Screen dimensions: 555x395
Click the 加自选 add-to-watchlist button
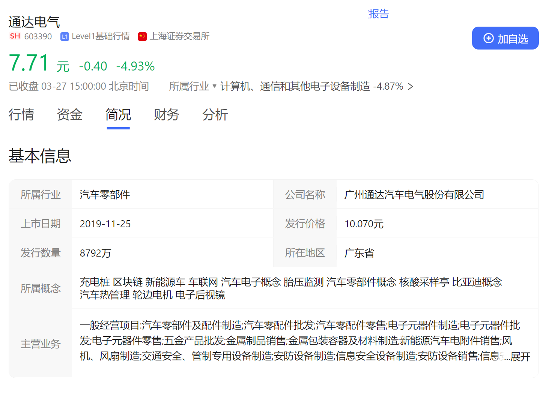point(505,38)
